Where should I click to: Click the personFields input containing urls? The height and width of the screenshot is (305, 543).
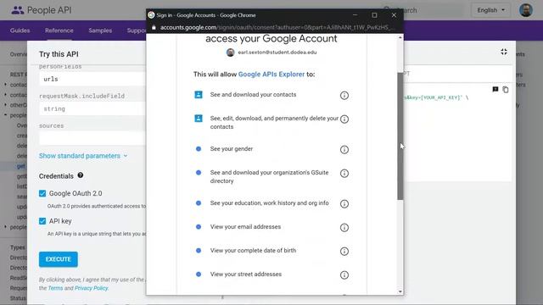coord(92,79)
